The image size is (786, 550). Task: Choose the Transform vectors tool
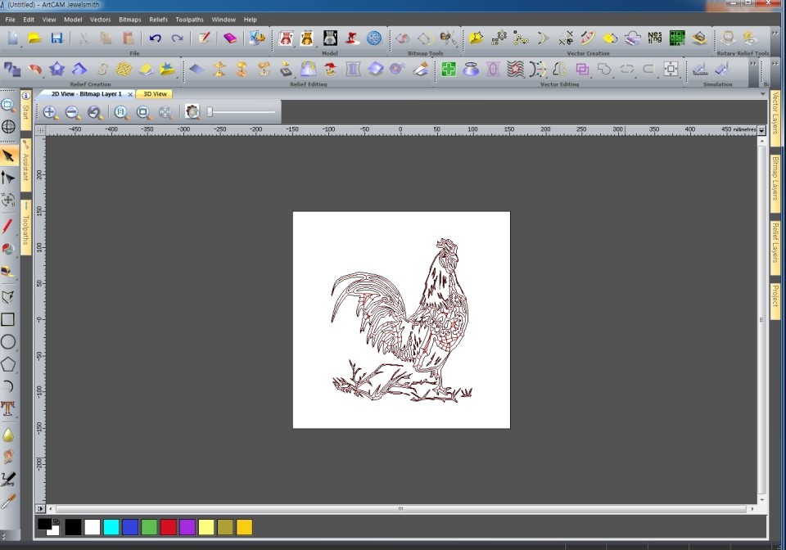point(8,200)
